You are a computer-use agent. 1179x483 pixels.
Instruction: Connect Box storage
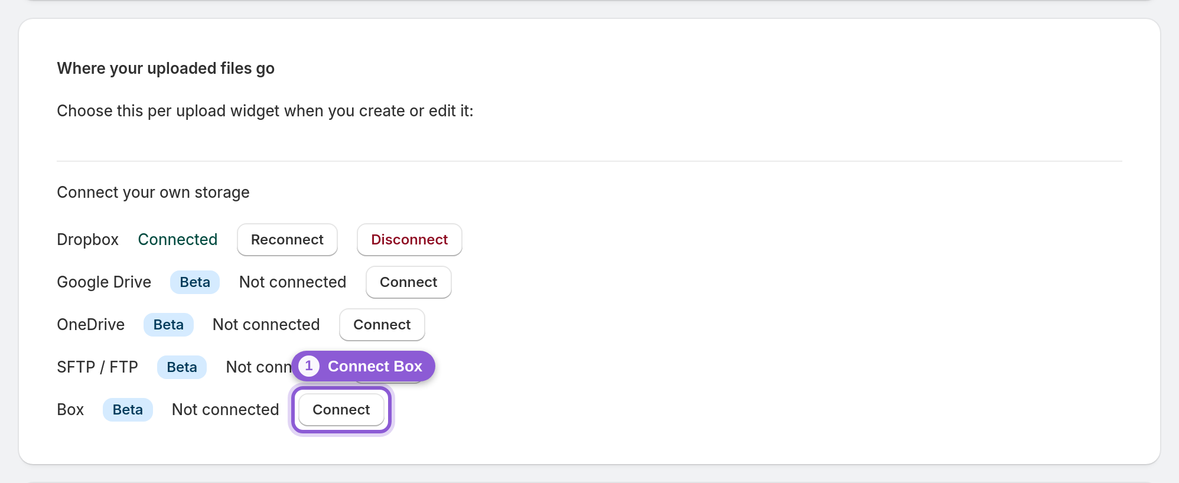tap(341, 410)
